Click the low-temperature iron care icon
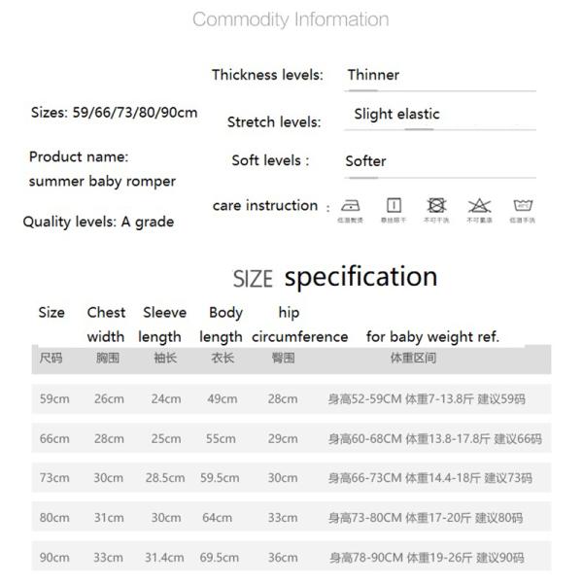The width and height of the screenshot is (583, 583). [351, 206]
